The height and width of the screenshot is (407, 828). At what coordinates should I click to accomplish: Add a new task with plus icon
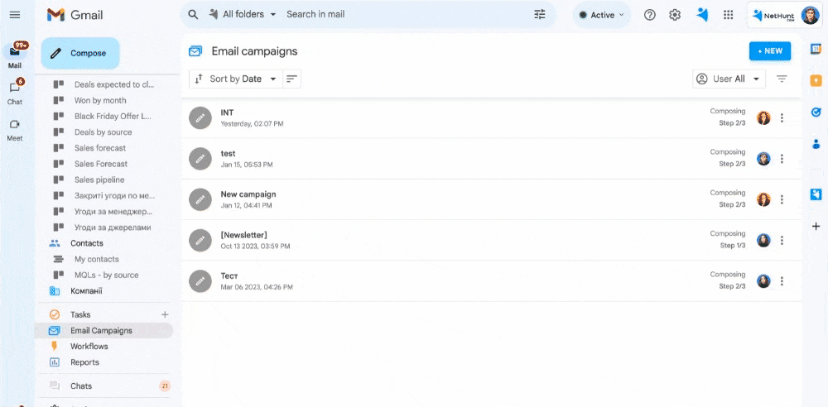pyautogui.click(x=165, y=314)
